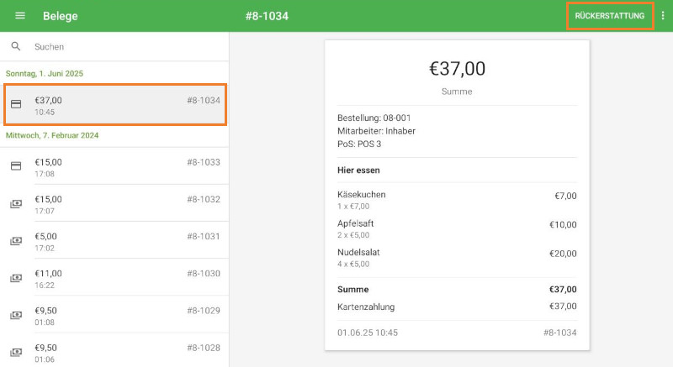Click the #8-1034 title in header
This screenshot has height=367, width=673.
point(267,16)
